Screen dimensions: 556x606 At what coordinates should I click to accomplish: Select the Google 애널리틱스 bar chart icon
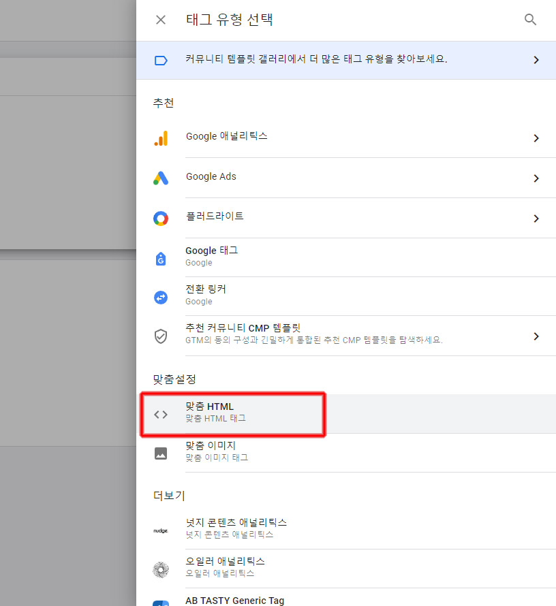tap(161, 138)
